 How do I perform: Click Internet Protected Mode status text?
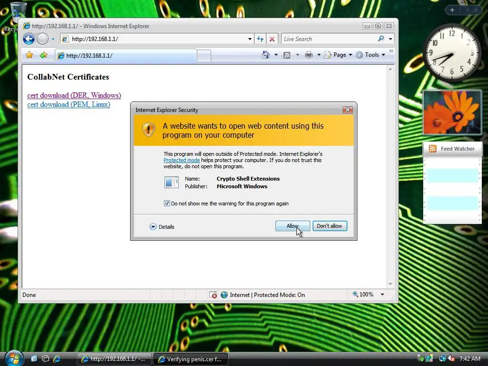click(x=267, y=295)
